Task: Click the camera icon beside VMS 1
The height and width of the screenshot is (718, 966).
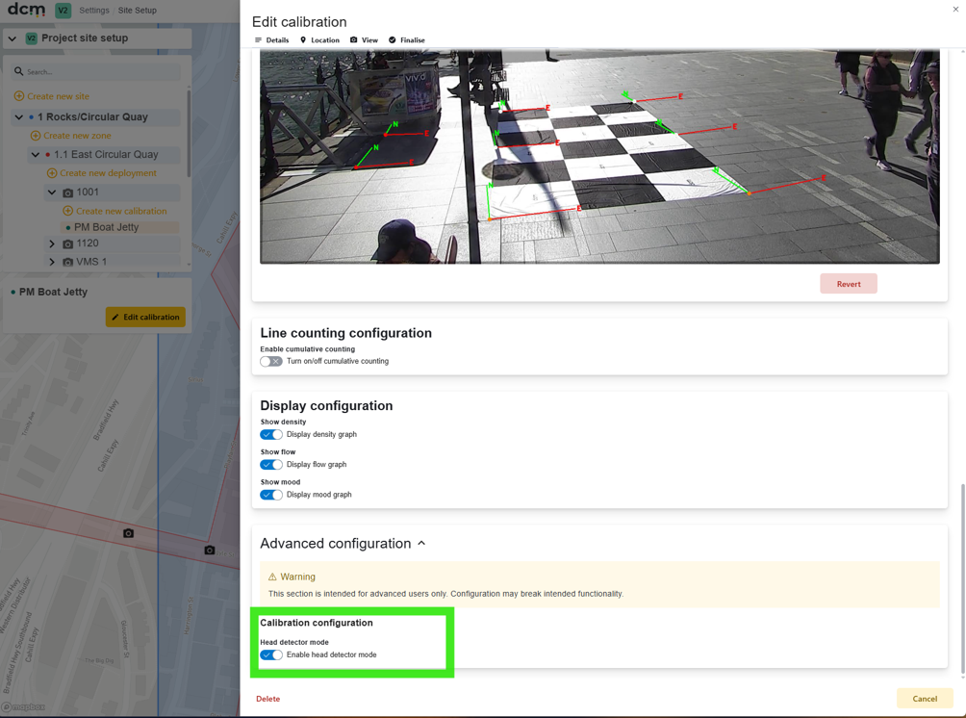Action: tap(67, 262)
